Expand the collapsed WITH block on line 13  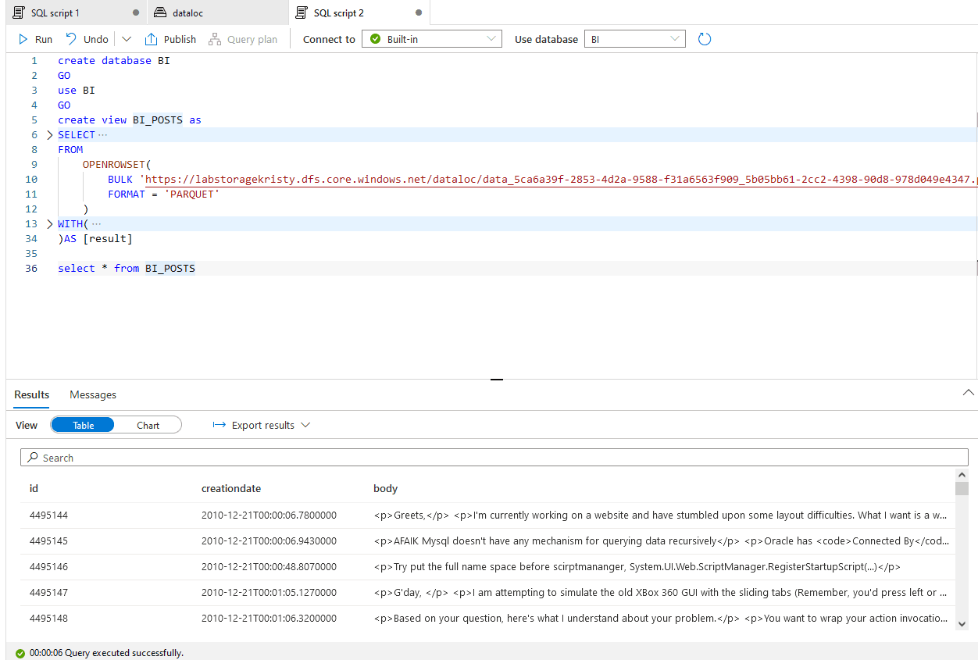(x=50, y=224)
